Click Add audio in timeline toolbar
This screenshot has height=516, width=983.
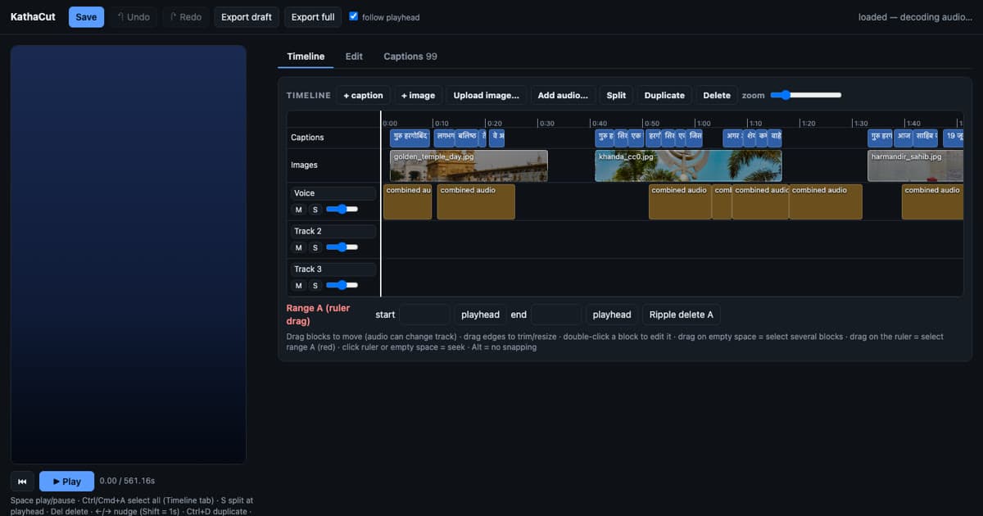pyautogui.click(x=563, y=96)
